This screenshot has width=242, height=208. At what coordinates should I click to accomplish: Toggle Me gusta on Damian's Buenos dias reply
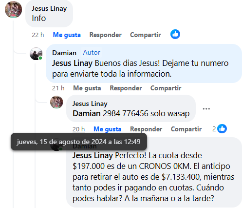tap(87, 88)
